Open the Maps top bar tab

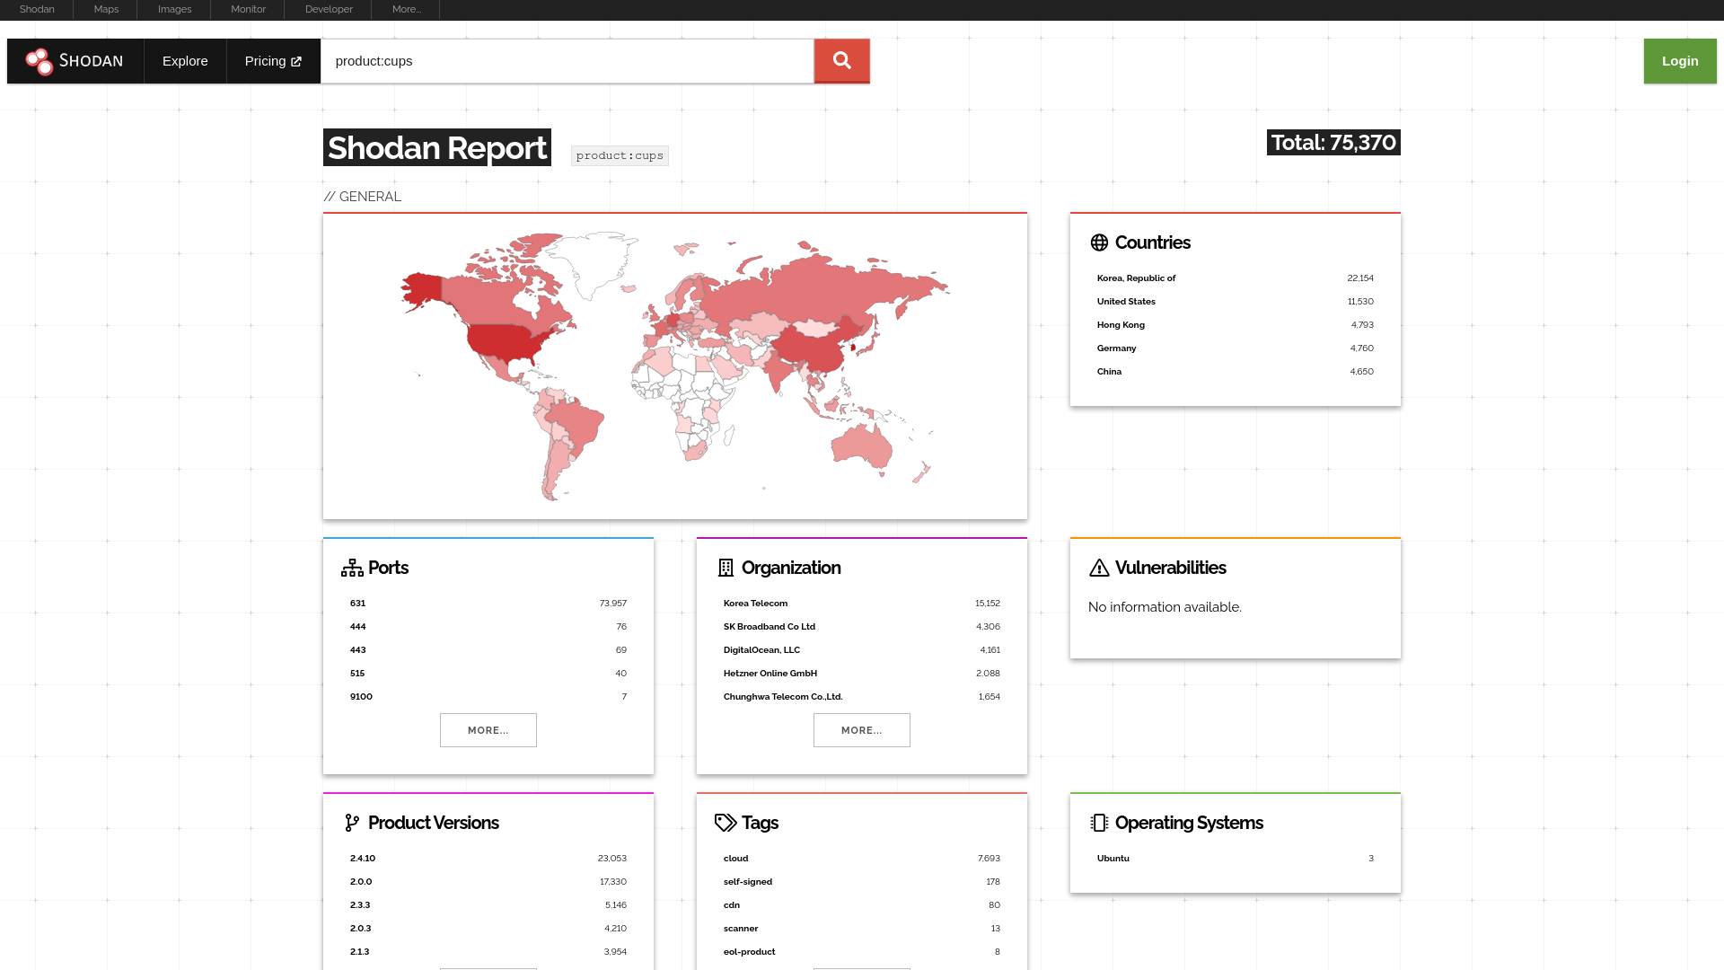(x=106, y=9)
